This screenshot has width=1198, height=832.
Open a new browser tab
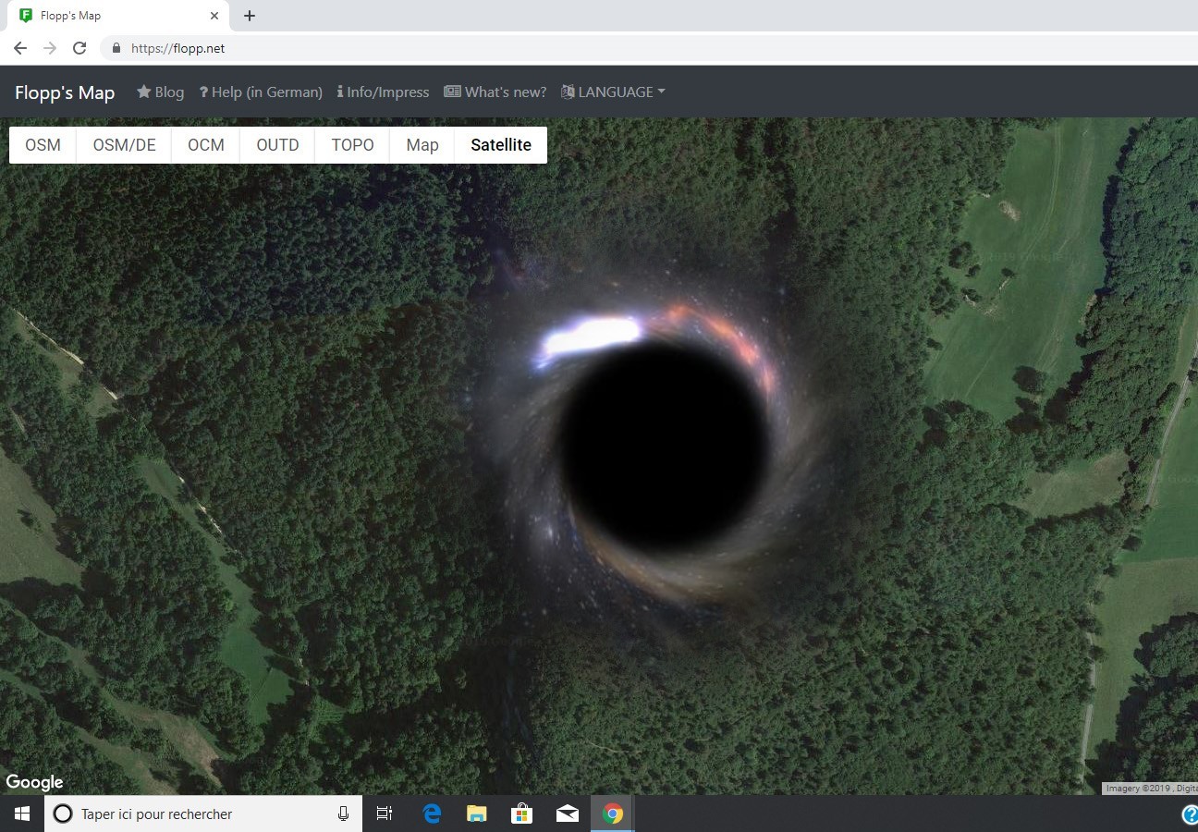point(250,16)
